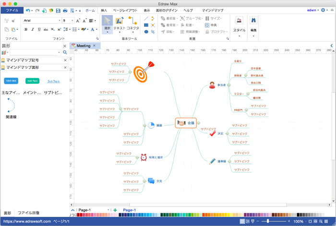Screen dimensions: 336x226
Task: Expand the スタイル dropdown
Action: (239, 36)
